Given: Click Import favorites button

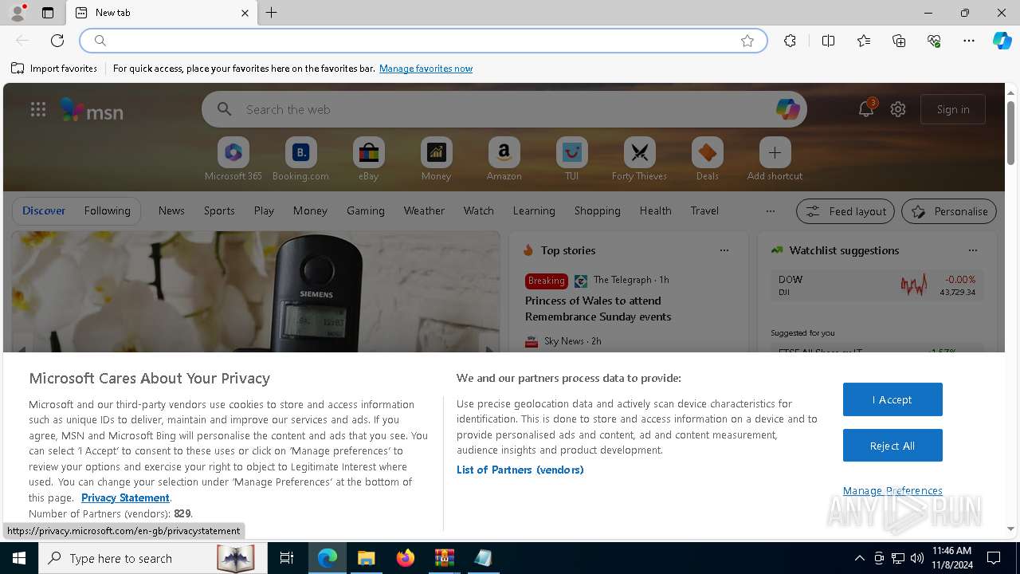Looking at the screenshot, I should [x=54, y=69].
